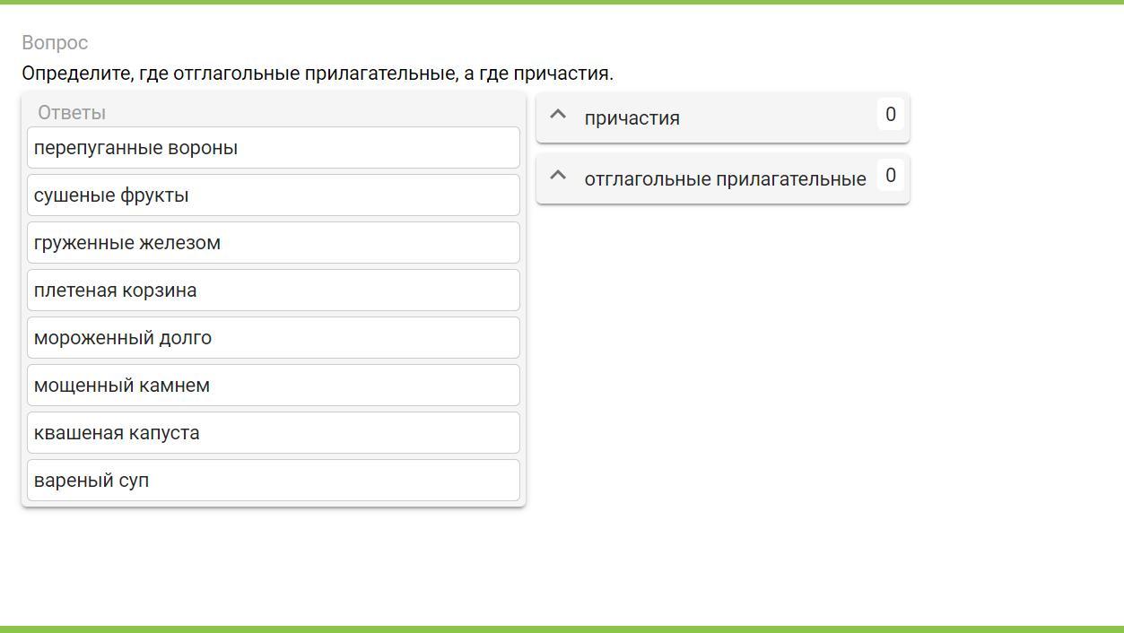Viewport: 1124px width, 633px height.
Task: Pick the 'квашеная капуста' answer
Action: coord(274,433)
